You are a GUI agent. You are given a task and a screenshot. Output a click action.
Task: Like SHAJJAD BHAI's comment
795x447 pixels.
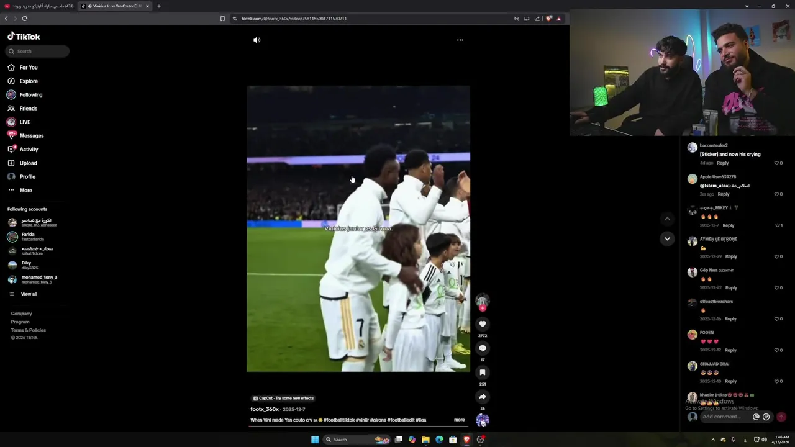[776, 381]
